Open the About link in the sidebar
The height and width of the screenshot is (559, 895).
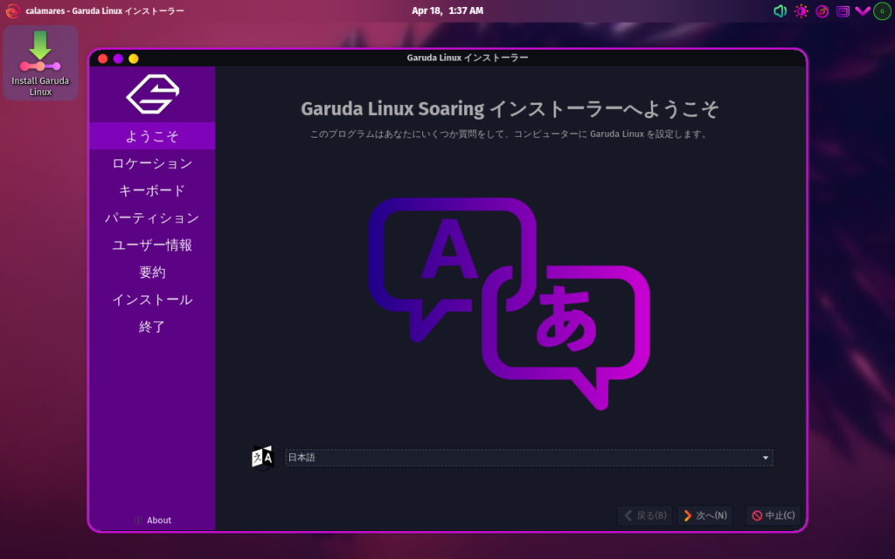tap(152, 521)
